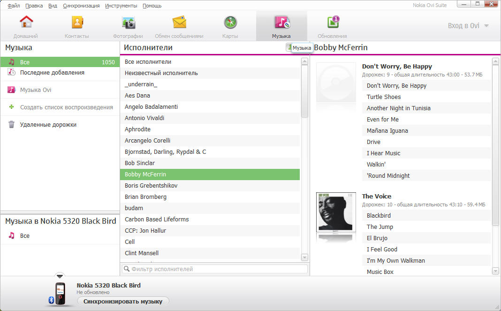The width and height of the screenshot is (501, 311).
Task: Click the green plus create playlist icon
Action: (x=12, y=107)
